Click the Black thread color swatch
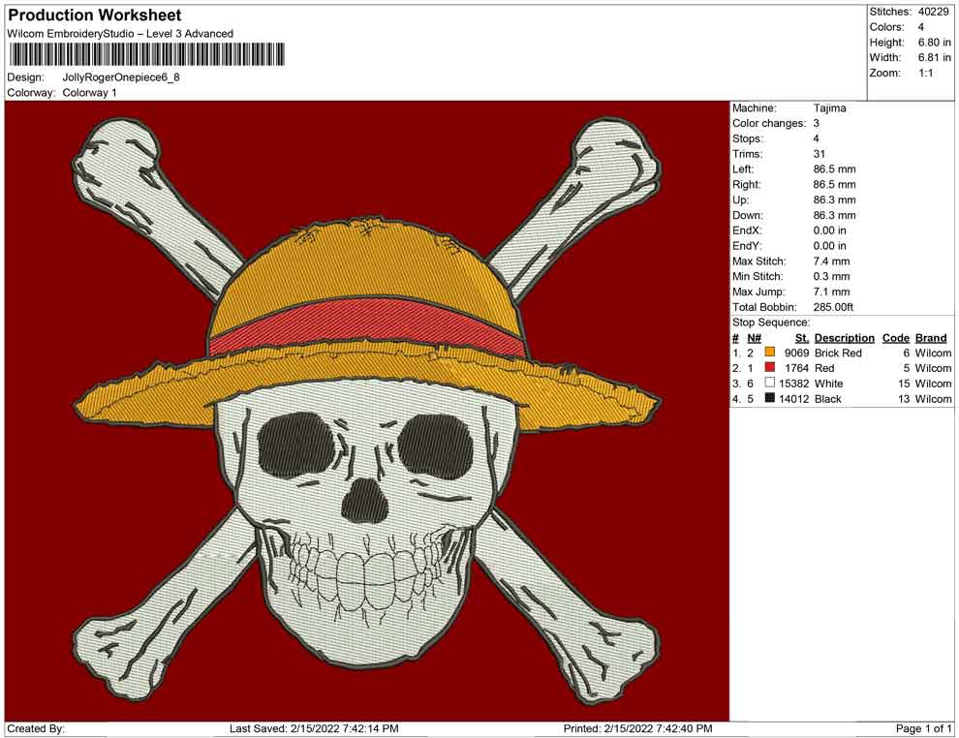 pyautogui.click(x=770, y=398)
